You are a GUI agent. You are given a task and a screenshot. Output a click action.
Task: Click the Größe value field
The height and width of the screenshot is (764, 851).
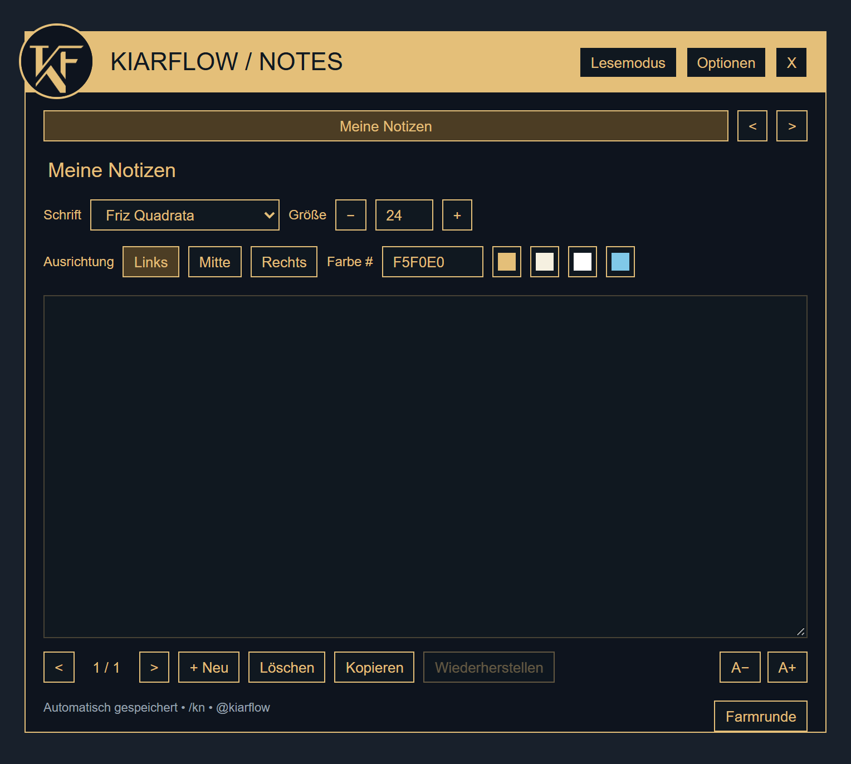point(404,215)
